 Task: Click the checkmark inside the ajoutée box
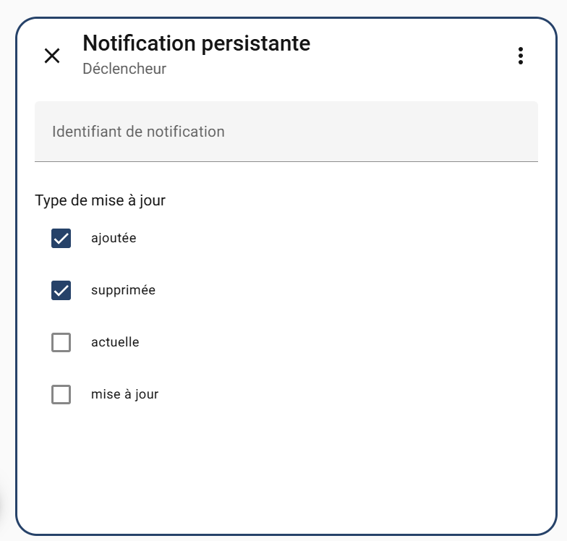[x=61, y=239]
